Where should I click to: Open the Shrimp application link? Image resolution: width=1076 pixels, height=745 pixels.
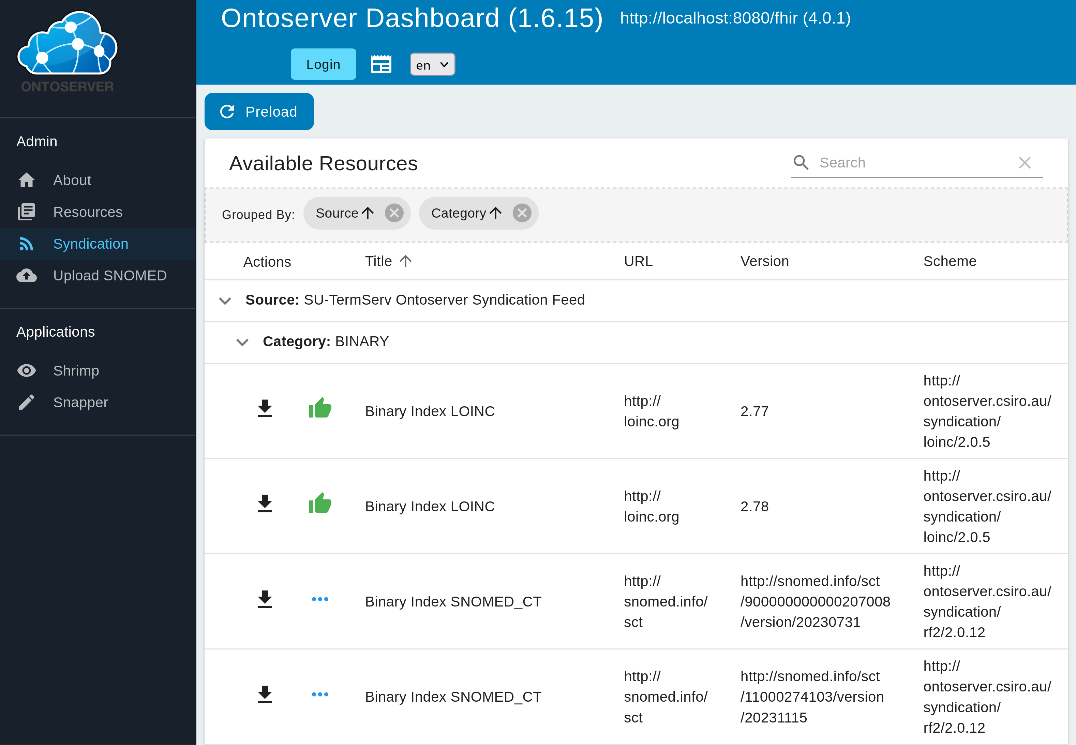(x=76, y=370)
